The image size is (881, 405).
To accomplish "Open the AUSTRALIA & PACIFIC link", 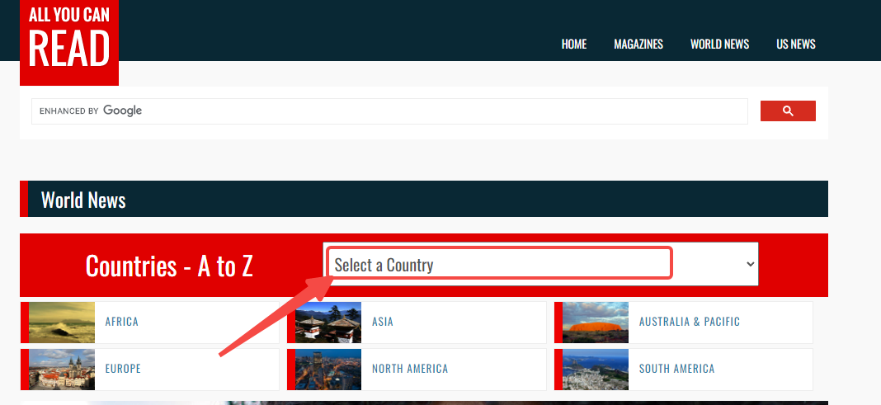I will [x=690, y=322].
